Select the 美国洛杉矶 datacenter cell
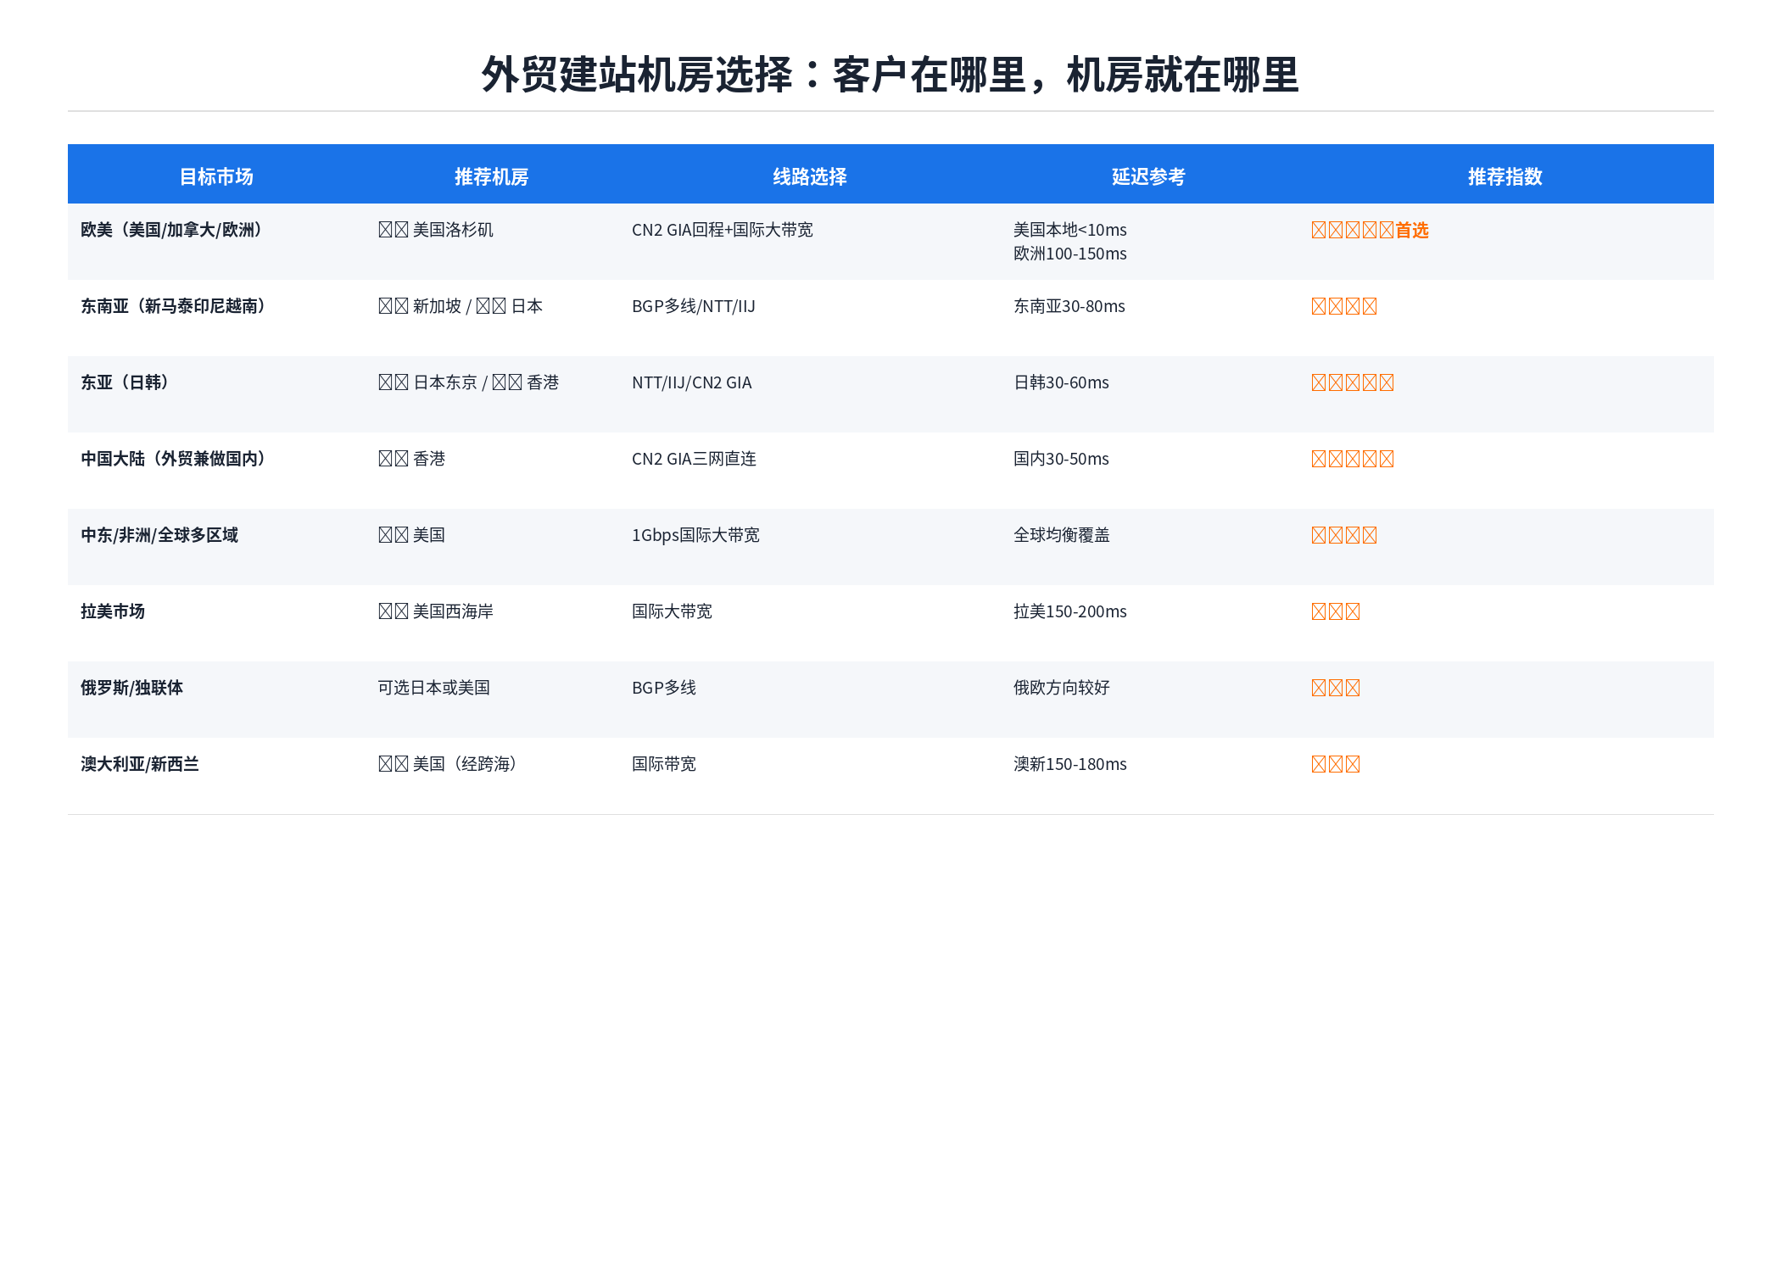Viewport: 1781px width, 1272px height. [x=436, y=230]
